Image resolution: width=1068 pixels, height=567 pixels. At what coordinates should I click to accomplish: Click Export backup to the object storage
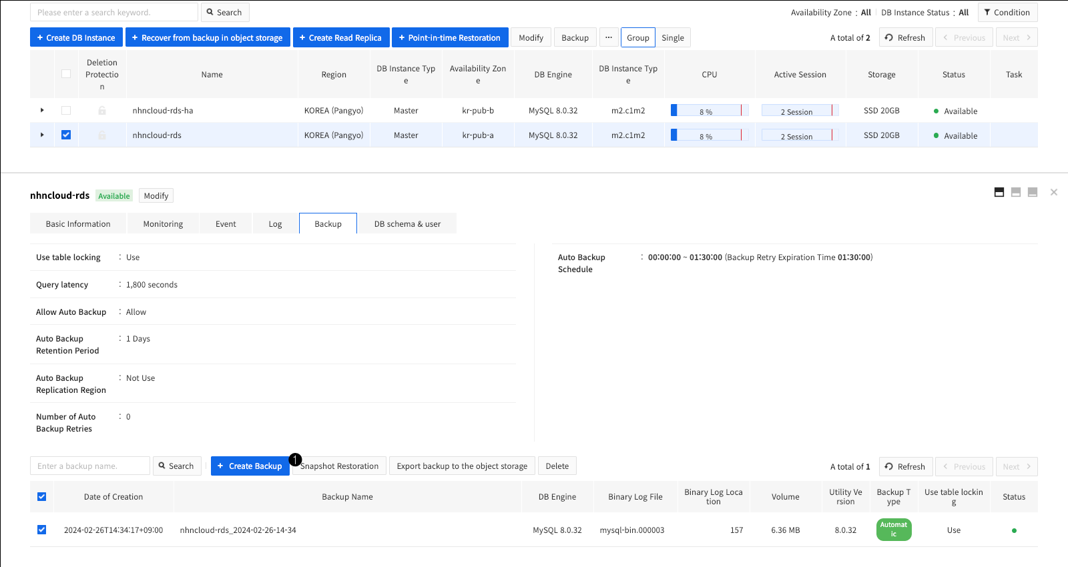[x=462, y=466]
